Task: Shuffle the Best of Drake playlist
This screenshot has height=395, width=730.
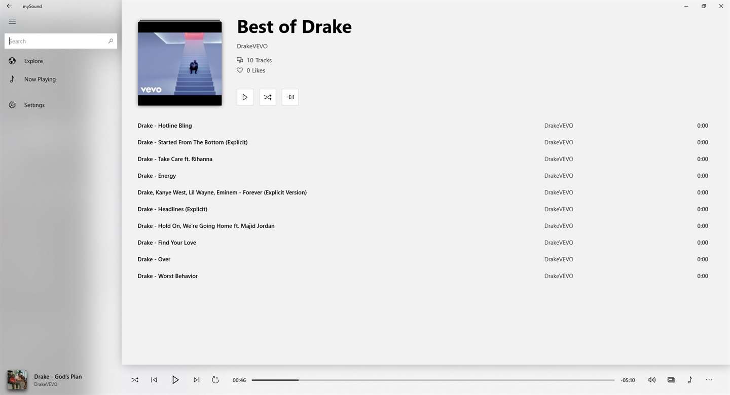Action: click(268, 97)
